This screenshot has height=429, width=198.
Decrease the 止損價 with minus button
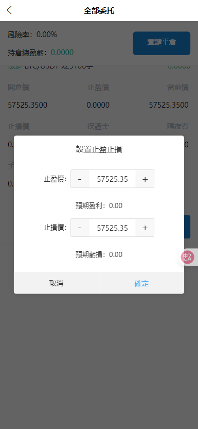(80, 228)
